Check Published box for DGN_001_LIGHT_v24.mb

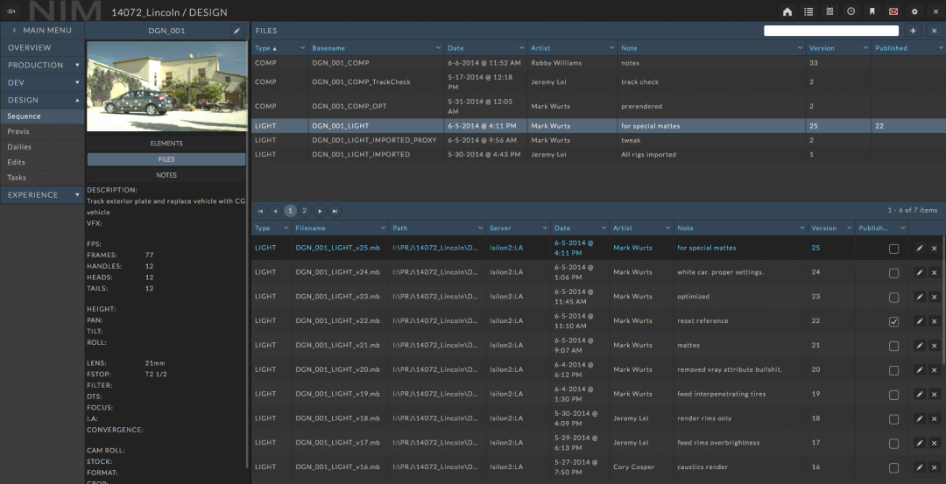coord(893,273)
